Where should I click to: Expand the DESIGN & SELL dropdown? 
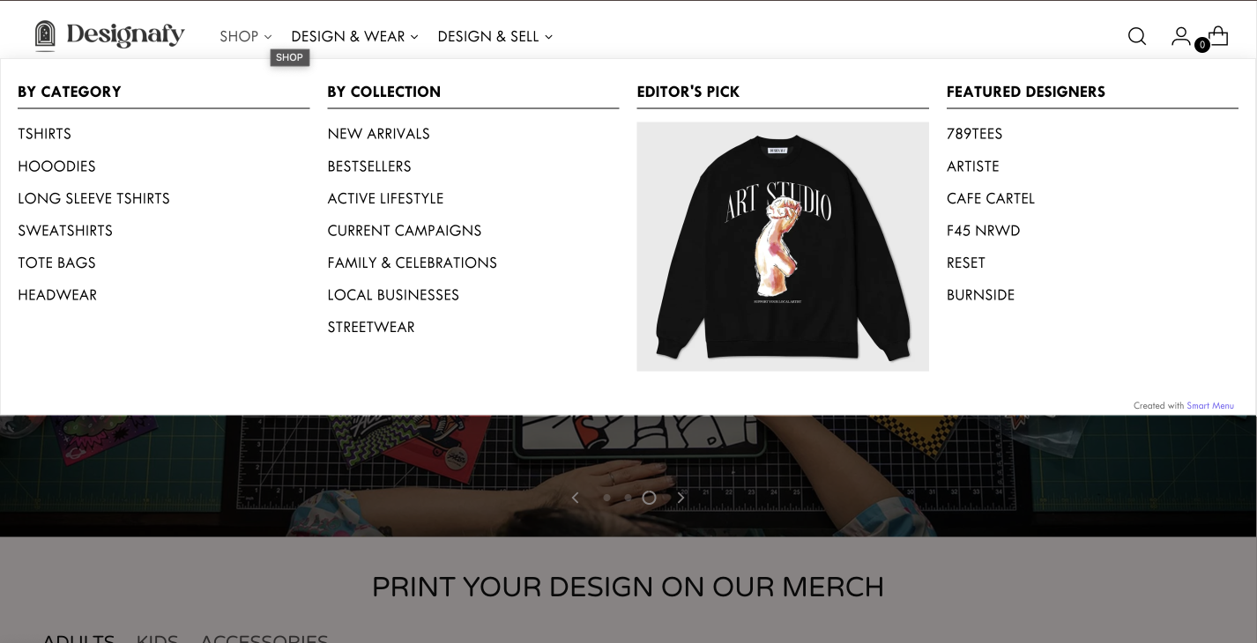pos(495,36)
